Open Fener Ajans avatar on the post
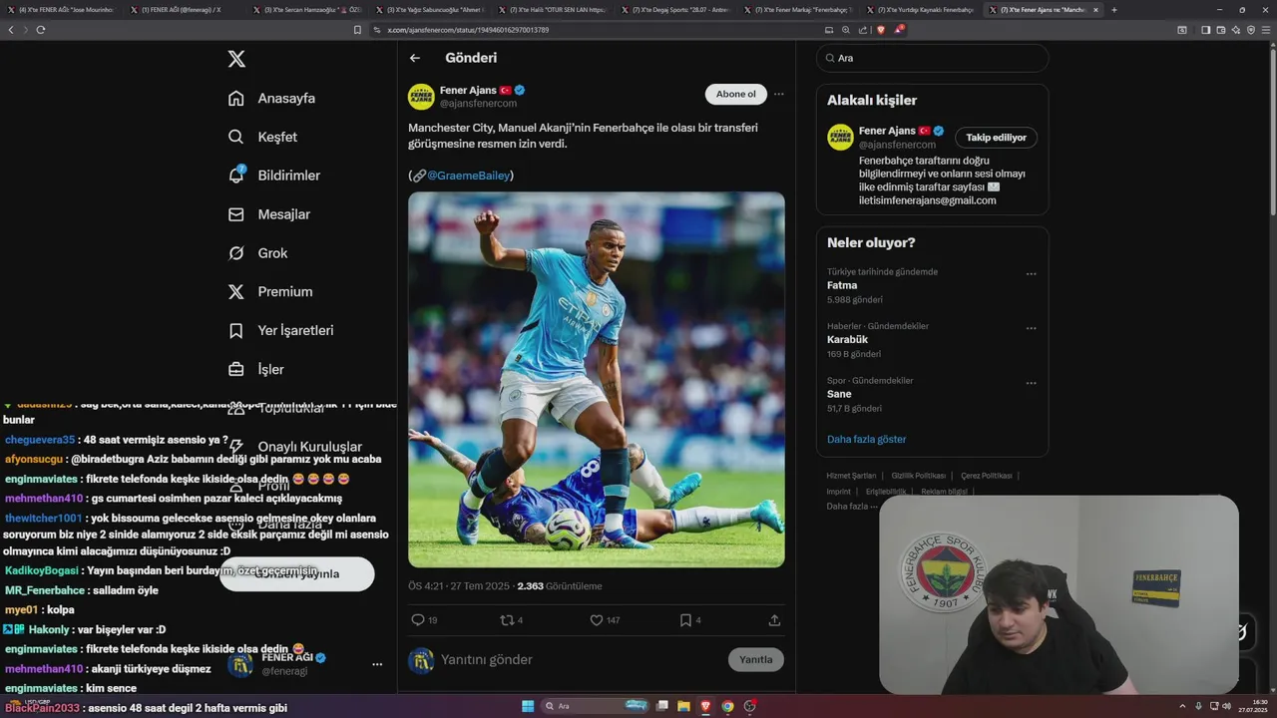Screen dimensions: 1277x718 (x=421, y=97)
